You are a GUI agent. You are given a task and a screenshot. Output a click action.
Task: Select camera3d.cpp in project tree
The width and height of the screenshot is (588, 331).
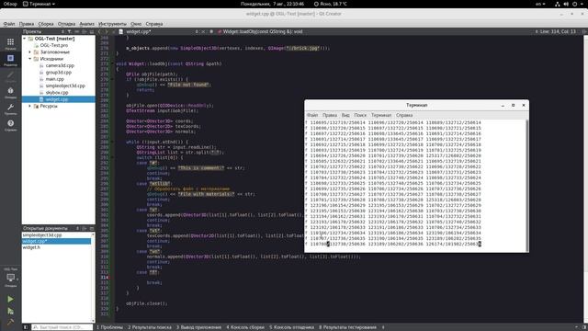pyautogui.click(x=60, y=65)
